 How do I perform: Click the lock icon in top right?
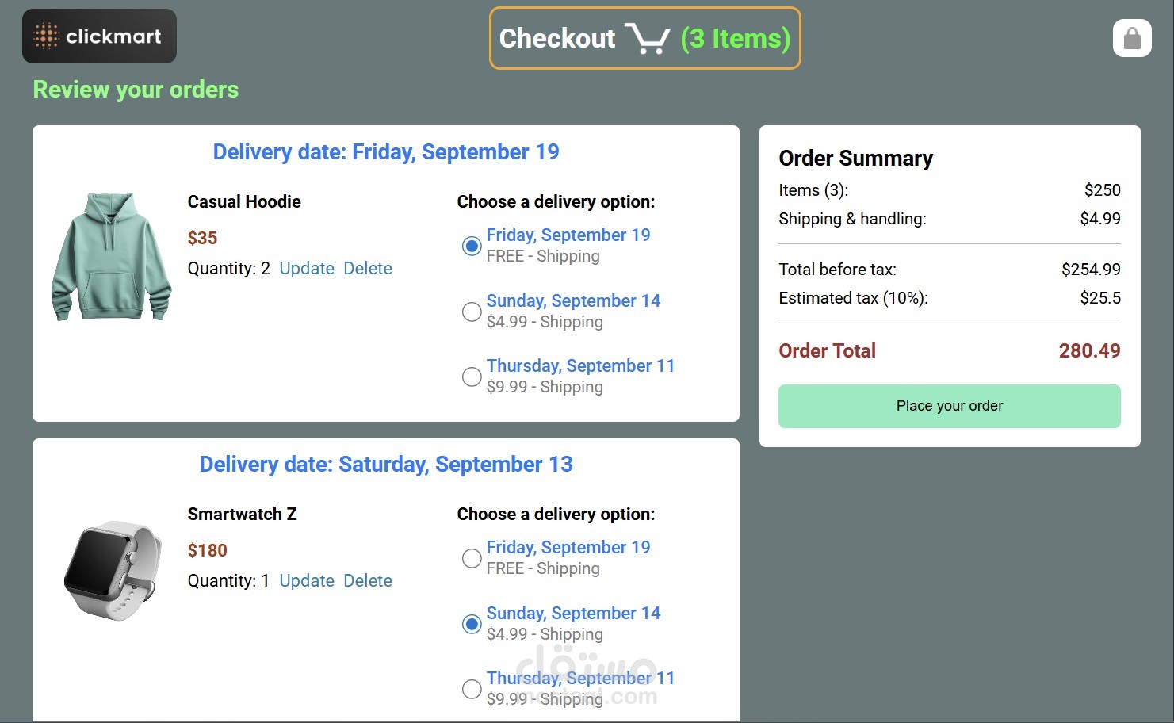(1132, 38)
